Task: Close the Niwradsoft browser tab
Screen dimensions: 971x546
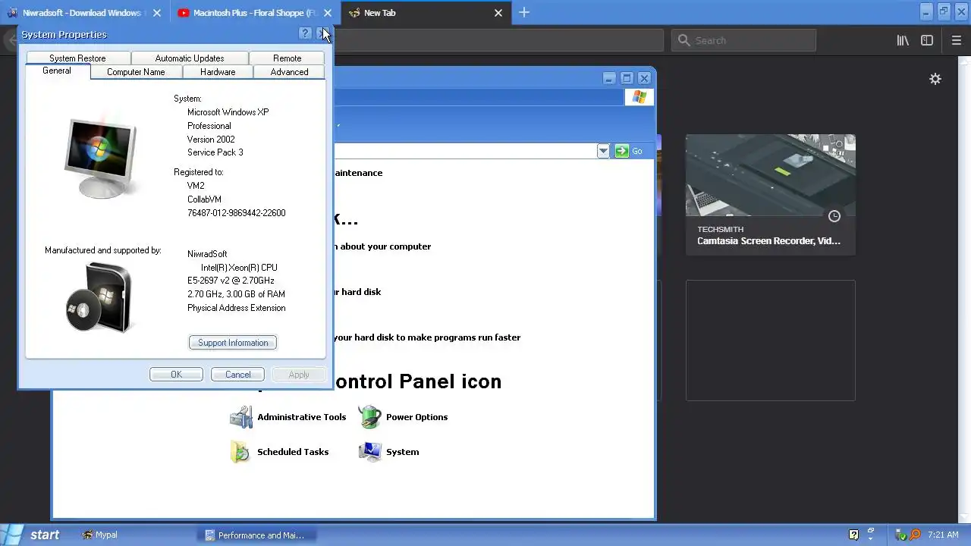Action: point(157,13)
